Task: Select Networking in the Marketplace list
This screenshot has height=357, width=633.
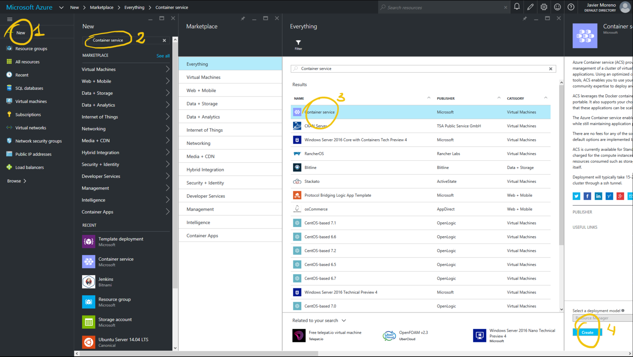Action: tap(230, 143)
